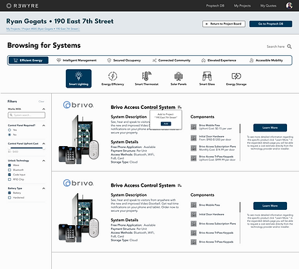Click Return to Project Board button
Screen dimensions: 299x269
click(x=224, y=24)
